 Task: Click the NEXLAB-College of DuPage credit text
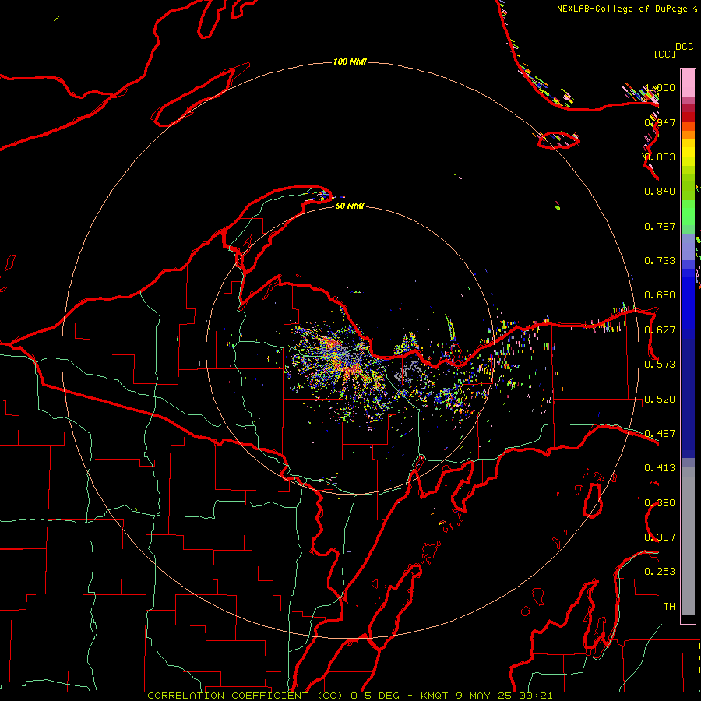(x=622, y=9)
